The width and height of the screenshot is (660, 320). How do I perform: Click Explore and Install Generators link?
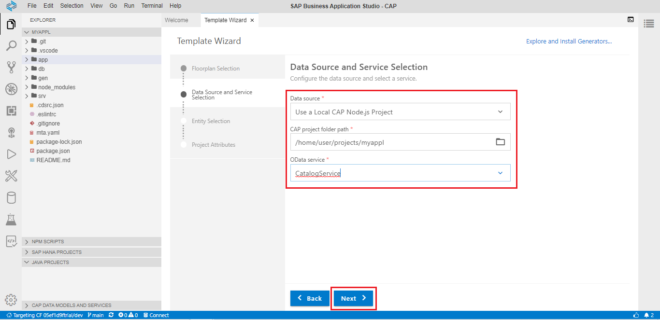(x=569, y=42)
